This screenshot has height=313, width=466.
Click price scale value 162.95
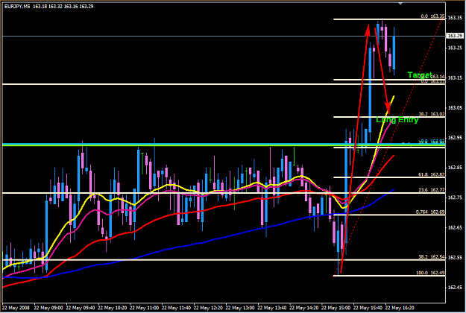[455, 138]
